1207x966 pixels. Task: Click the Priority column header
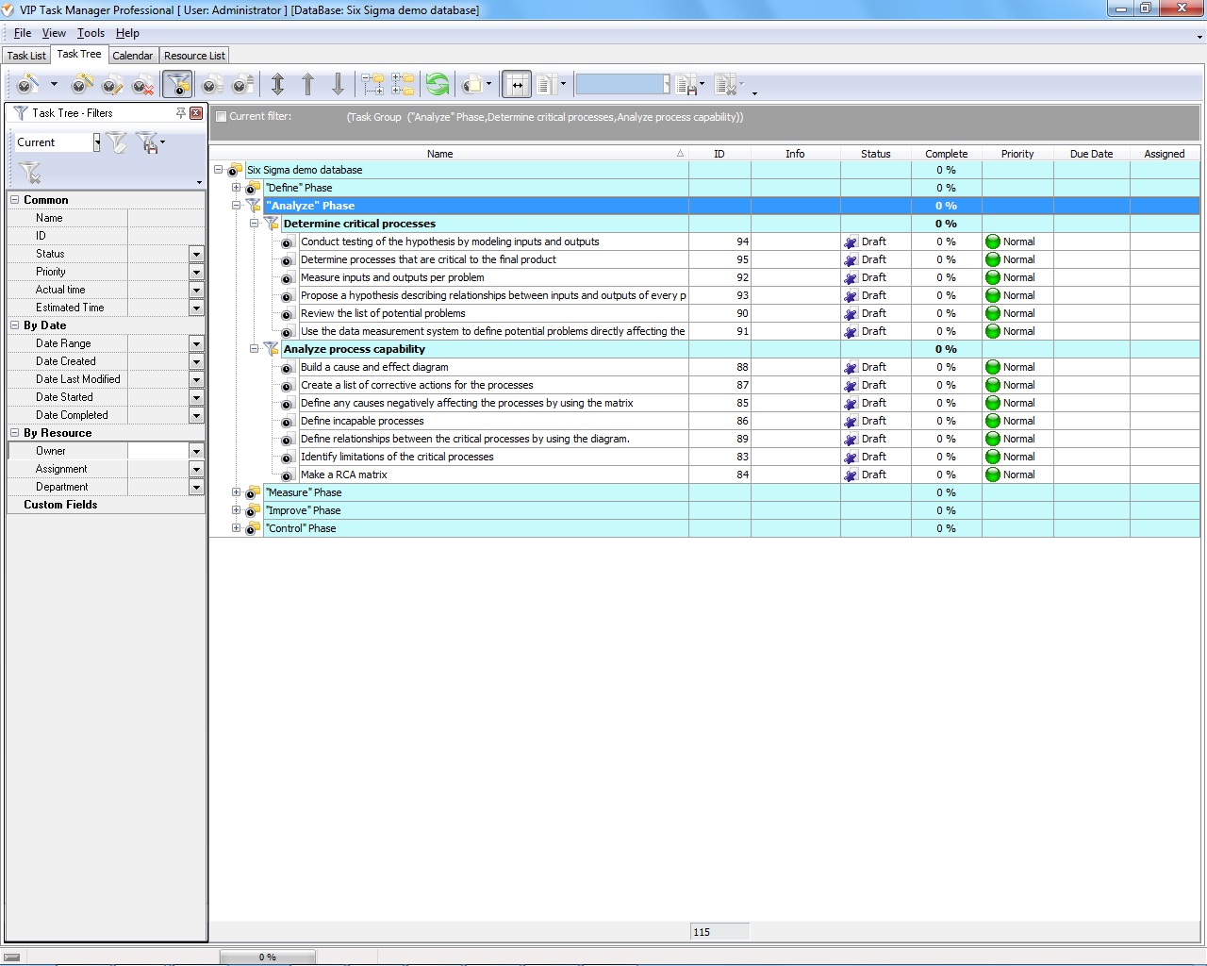[x=1017, y=154]
